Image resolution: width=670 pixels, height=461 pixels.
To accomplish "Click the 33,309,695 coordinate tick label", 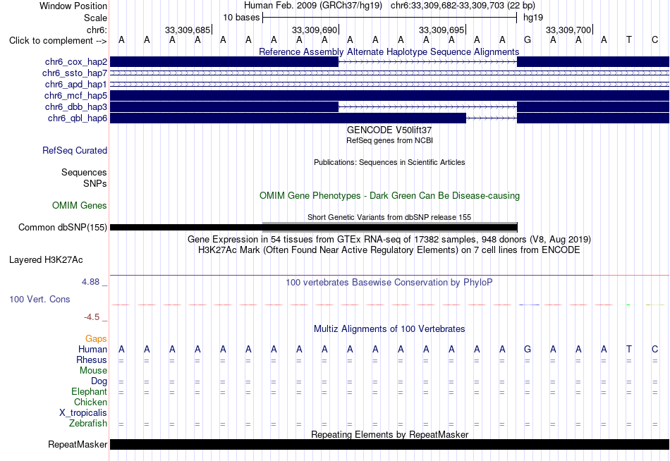I will click(441, 30).
